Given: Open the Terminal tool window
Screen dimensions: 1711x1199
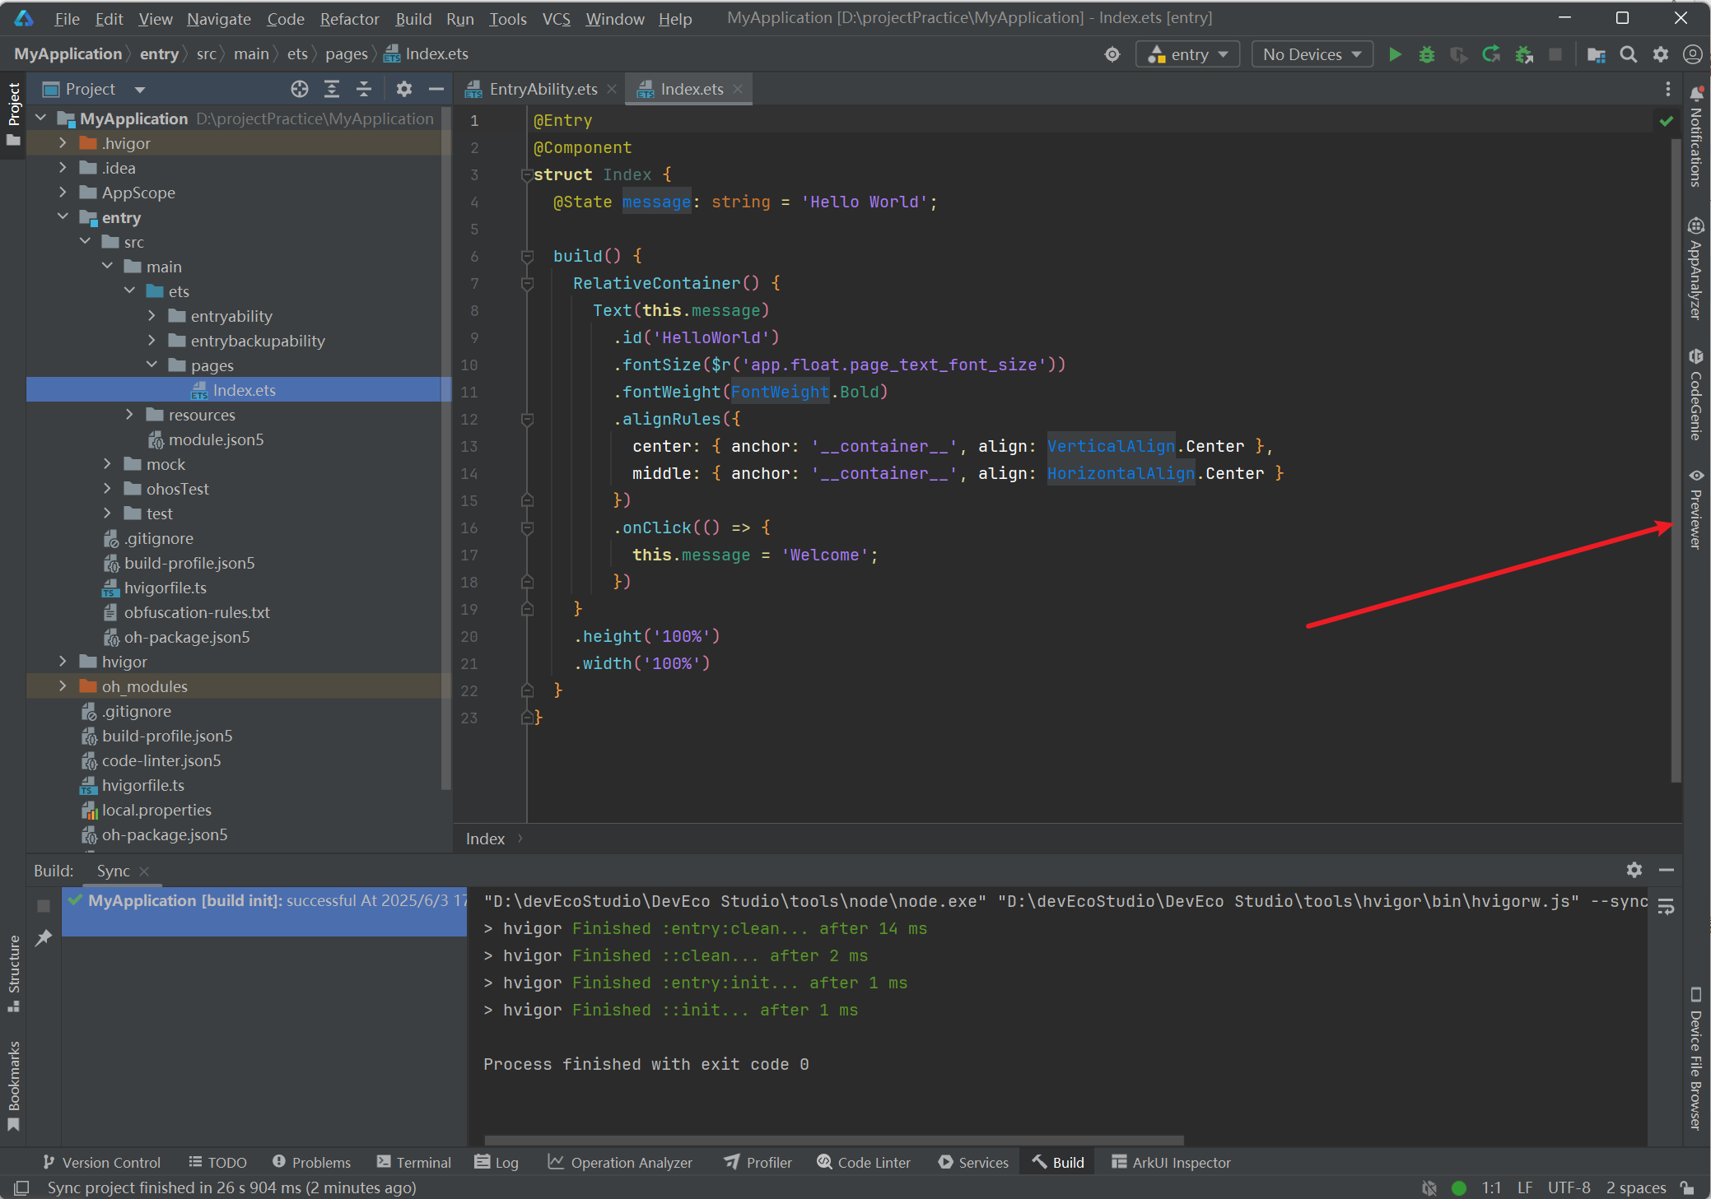Looking at the screenshot, I should [x=414, y=1162].
